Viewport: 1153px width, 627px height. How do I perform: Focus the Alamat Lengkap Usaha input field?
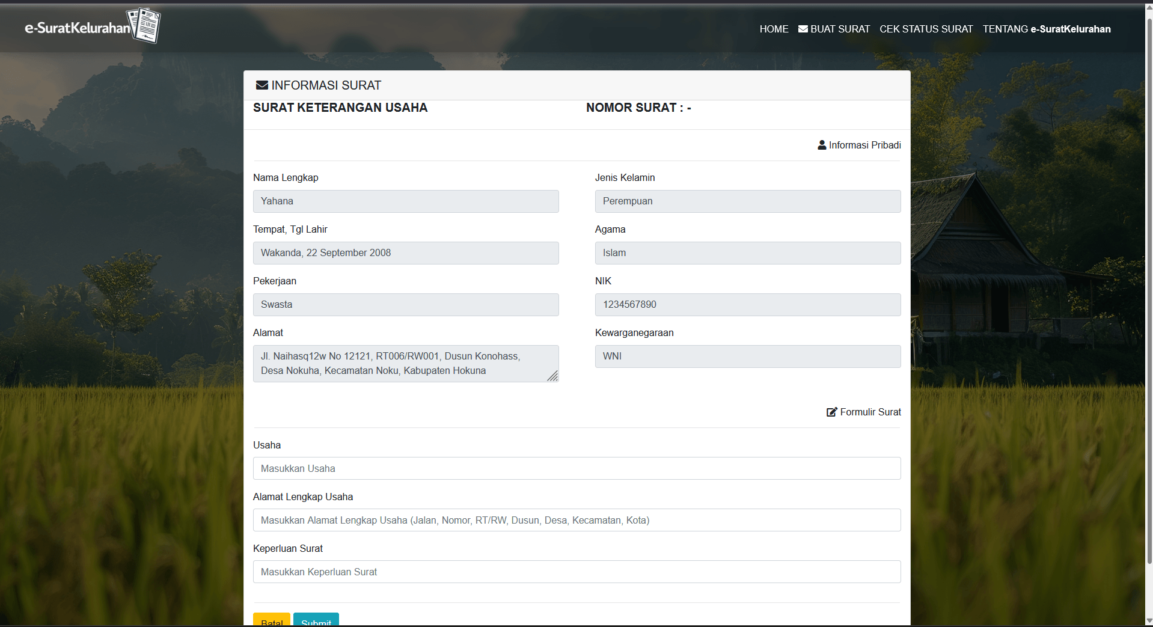576,520
